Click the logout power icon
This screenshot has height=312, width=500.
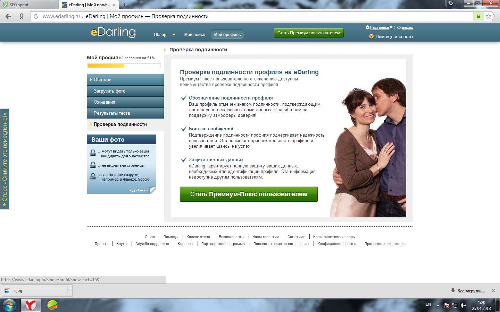[x=399, y=27]
